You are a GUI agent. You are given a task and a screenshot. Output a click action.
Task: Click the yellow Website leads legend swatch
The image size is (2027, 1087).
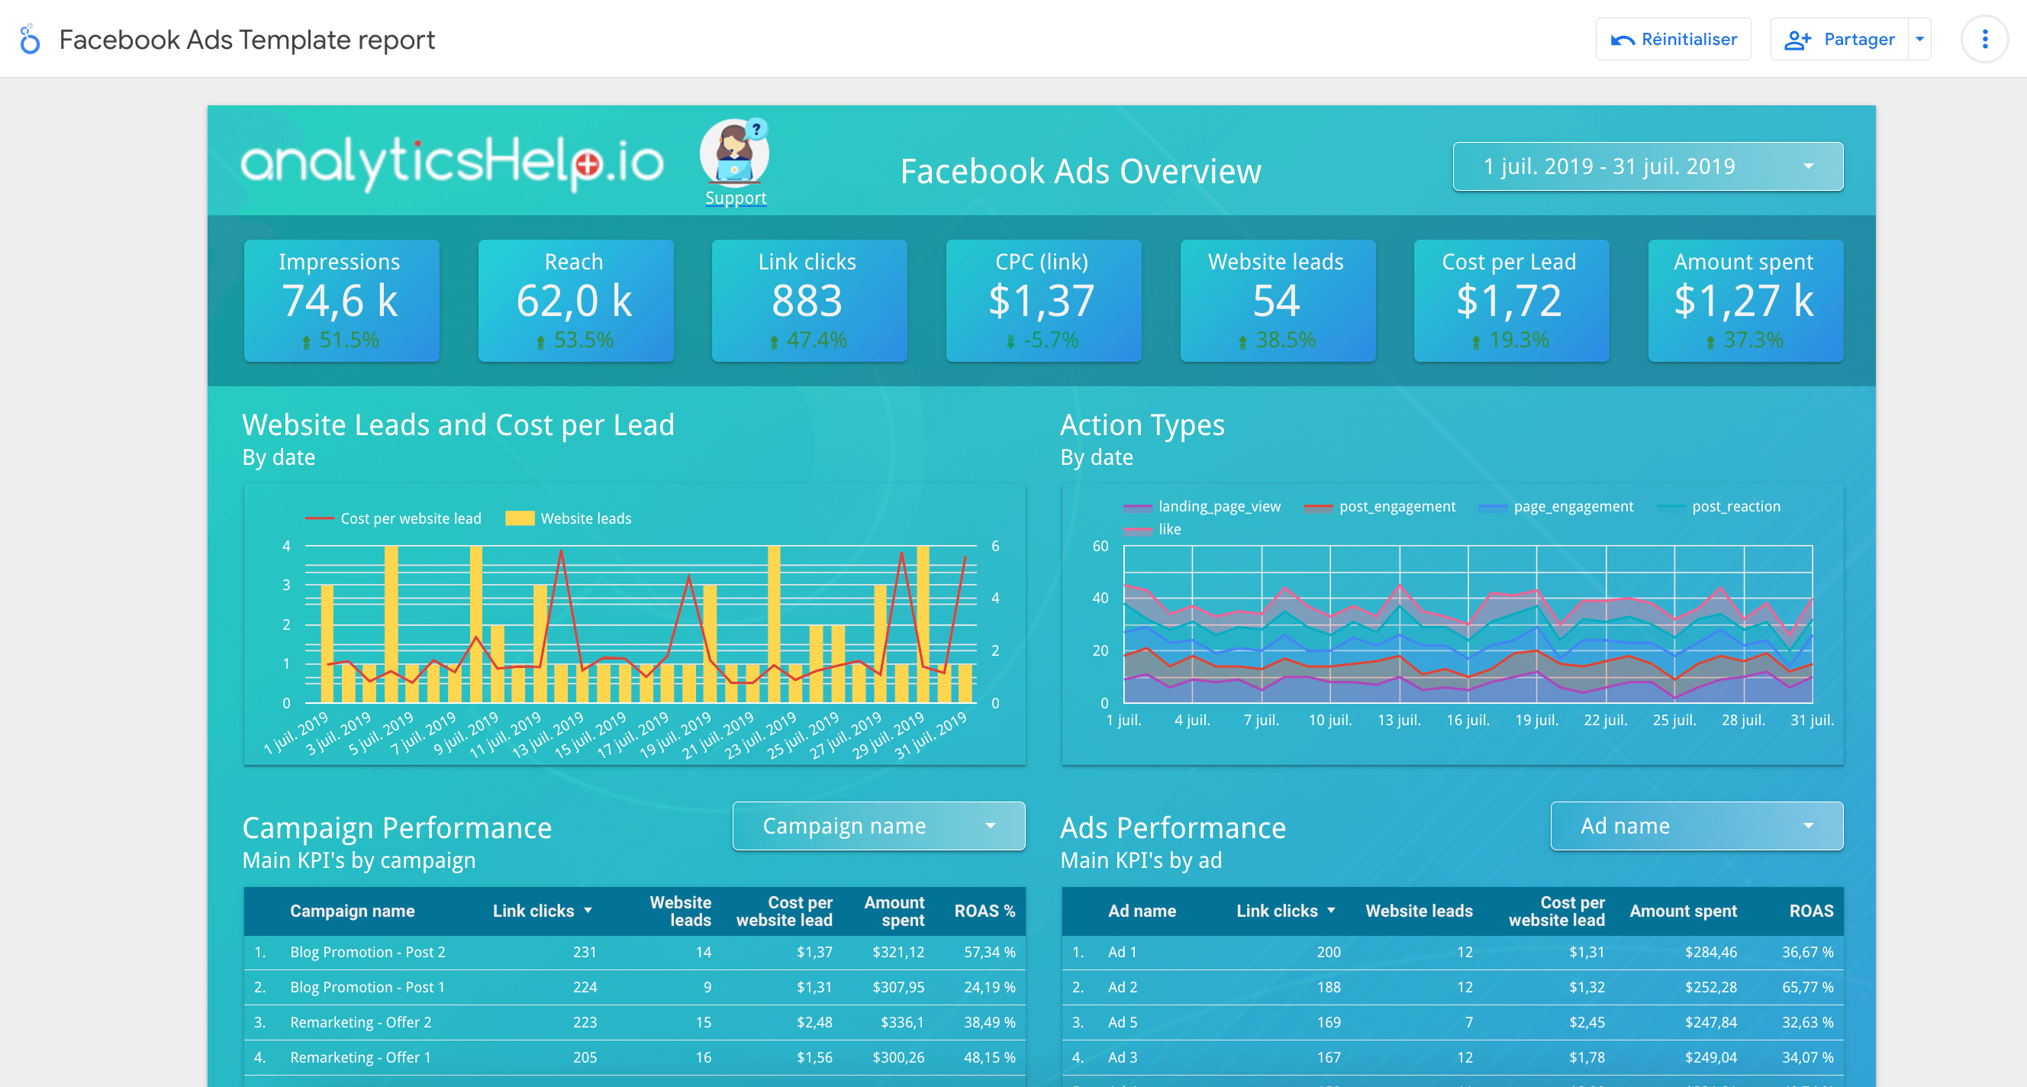click(519, 518)
